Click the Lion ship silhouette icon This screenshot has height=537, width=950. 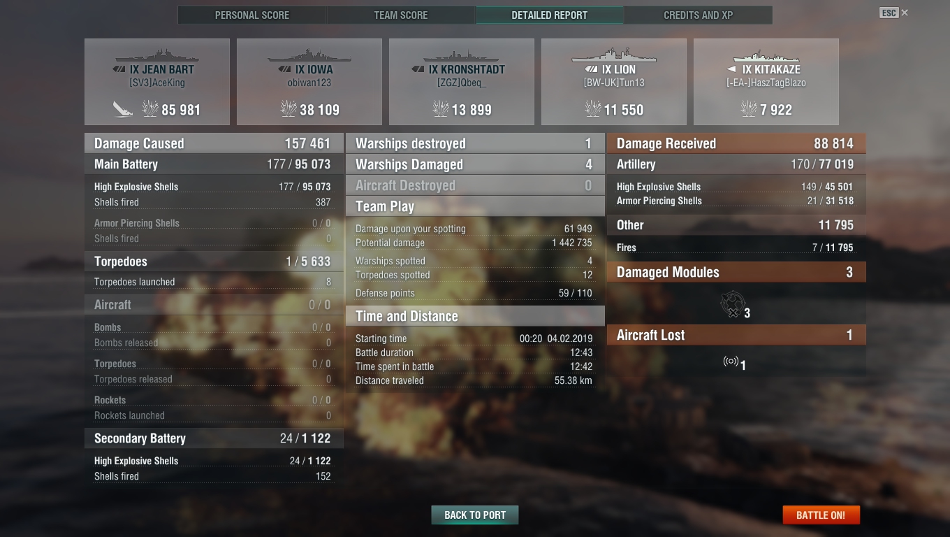613,55
